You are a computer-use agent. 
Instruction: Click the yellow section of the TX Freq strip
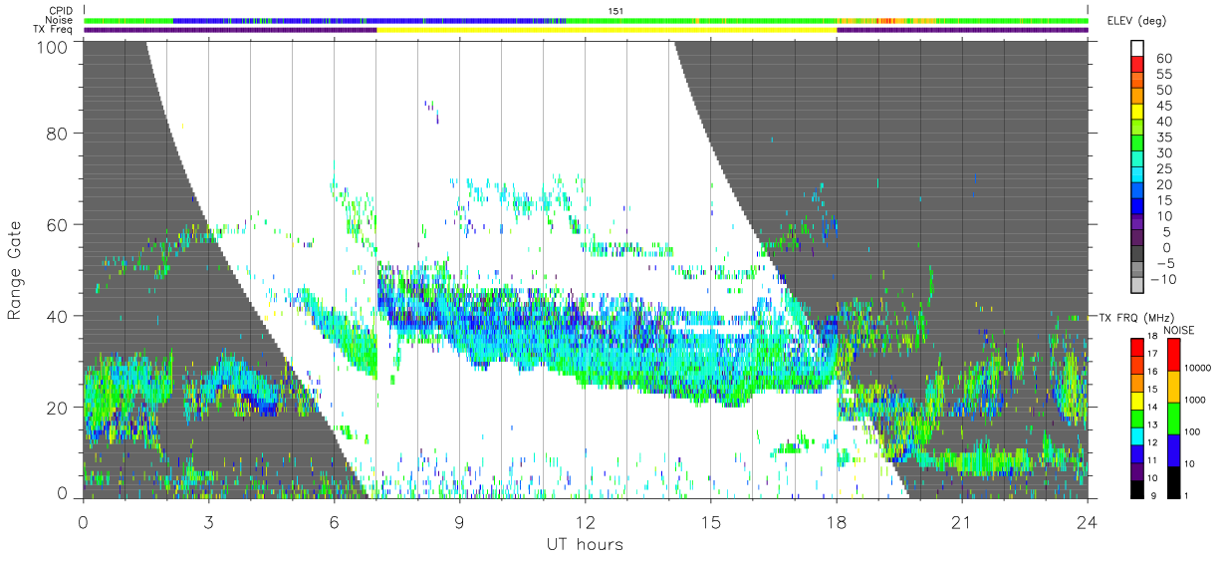pyautogui.click(x=607, y=30)
